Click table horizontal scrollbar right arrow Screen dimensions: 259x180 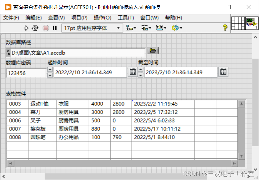pyautogui.click(x=234, y=164)
